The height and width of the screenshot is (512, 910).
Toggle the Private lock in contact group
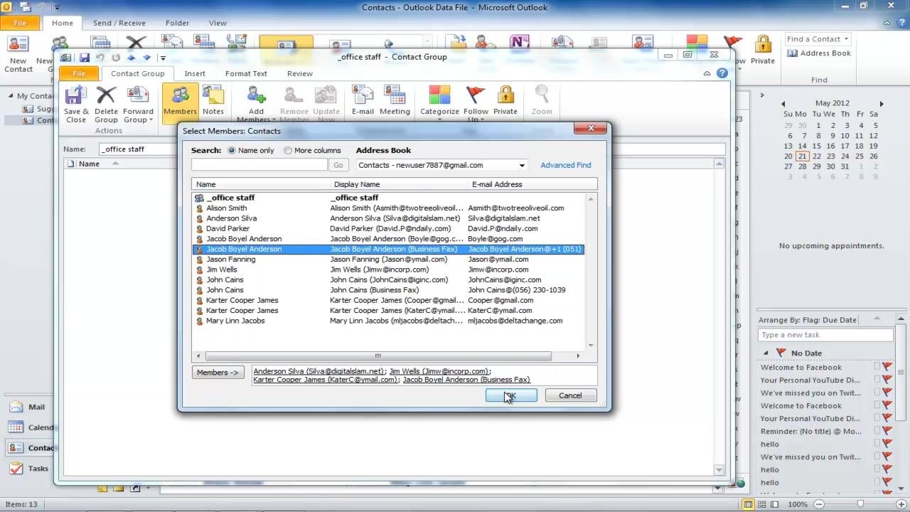[505, 101]
